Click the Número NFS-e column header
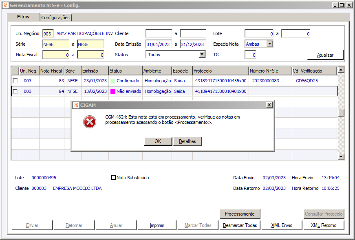This screenshot has height=240, width=355. [x=270, y=71]
